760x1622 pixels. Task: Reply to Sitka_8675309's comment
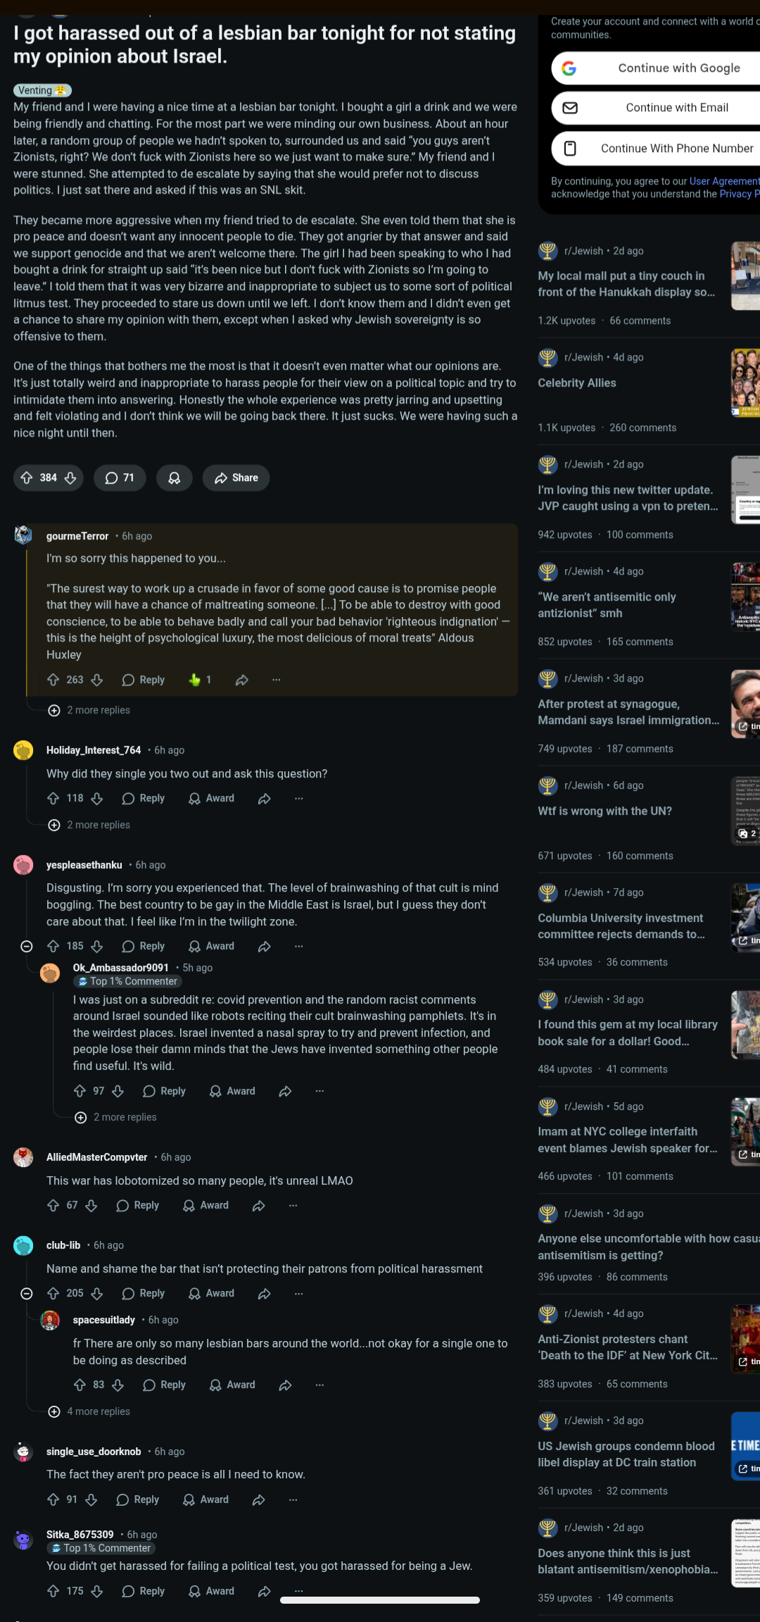144,1591
